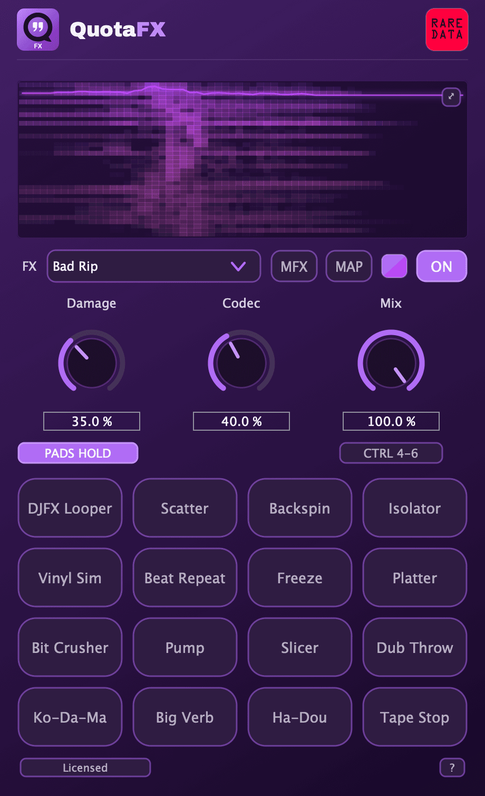Toggle the ON power button
Viewport: 485px width, 796px height.
click(442, 266)
